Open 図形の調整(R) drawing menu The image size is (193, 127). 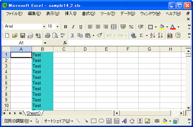18,121
